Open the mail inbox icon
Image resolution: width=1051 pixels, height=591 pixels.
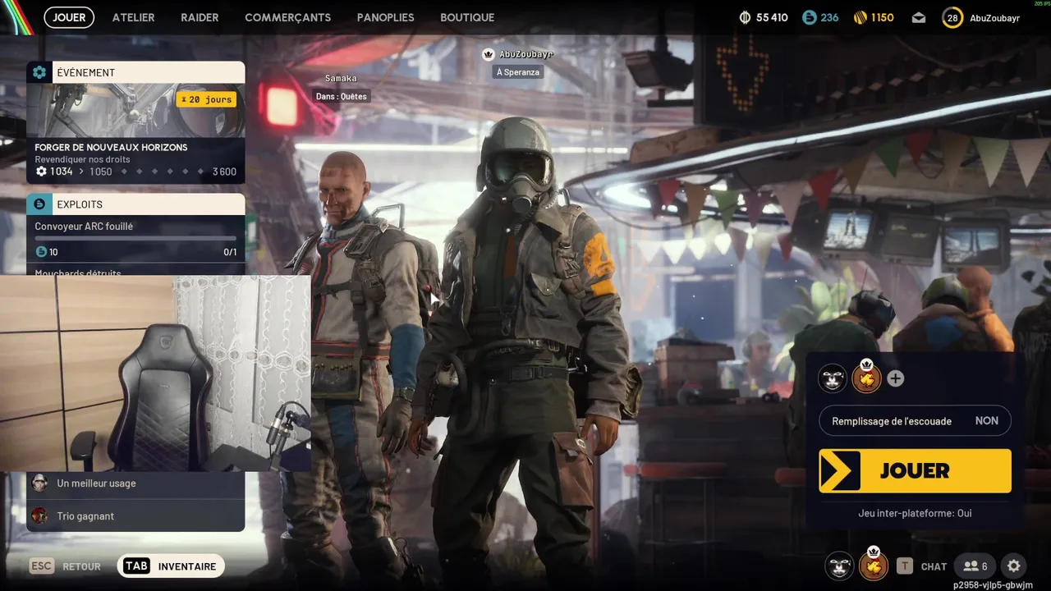pyautogui.click(x=919, y=18)
